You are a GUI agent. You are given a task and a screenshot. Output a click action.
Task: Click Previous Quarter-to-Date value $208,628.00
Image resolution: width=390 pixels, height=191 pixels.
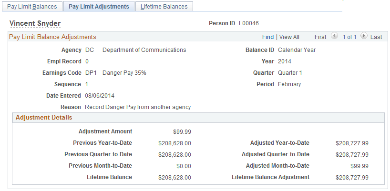pyautogui.click(x=174, y=155)
